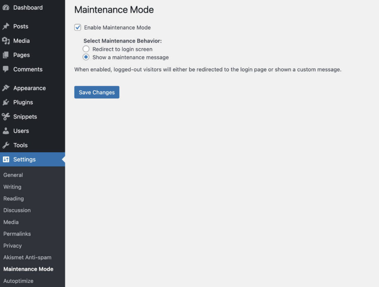Screen dimensions: 379x287
Task: Click Select Maintenance Behavior heading text
Action: pos(123,41)
